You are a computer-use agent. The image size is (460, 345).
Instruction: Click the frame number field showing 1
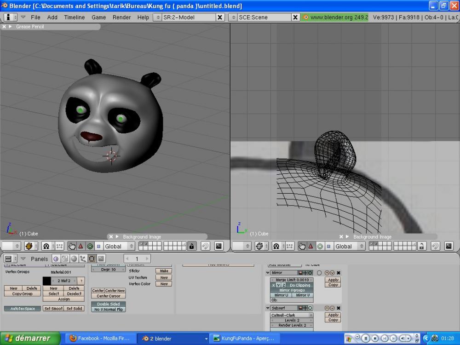pyautogui.click(x=137, y=259)
